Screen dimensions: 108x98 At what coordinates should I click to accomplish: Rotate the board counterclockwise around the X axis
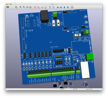pyautogui.click(x=38, y=7)
